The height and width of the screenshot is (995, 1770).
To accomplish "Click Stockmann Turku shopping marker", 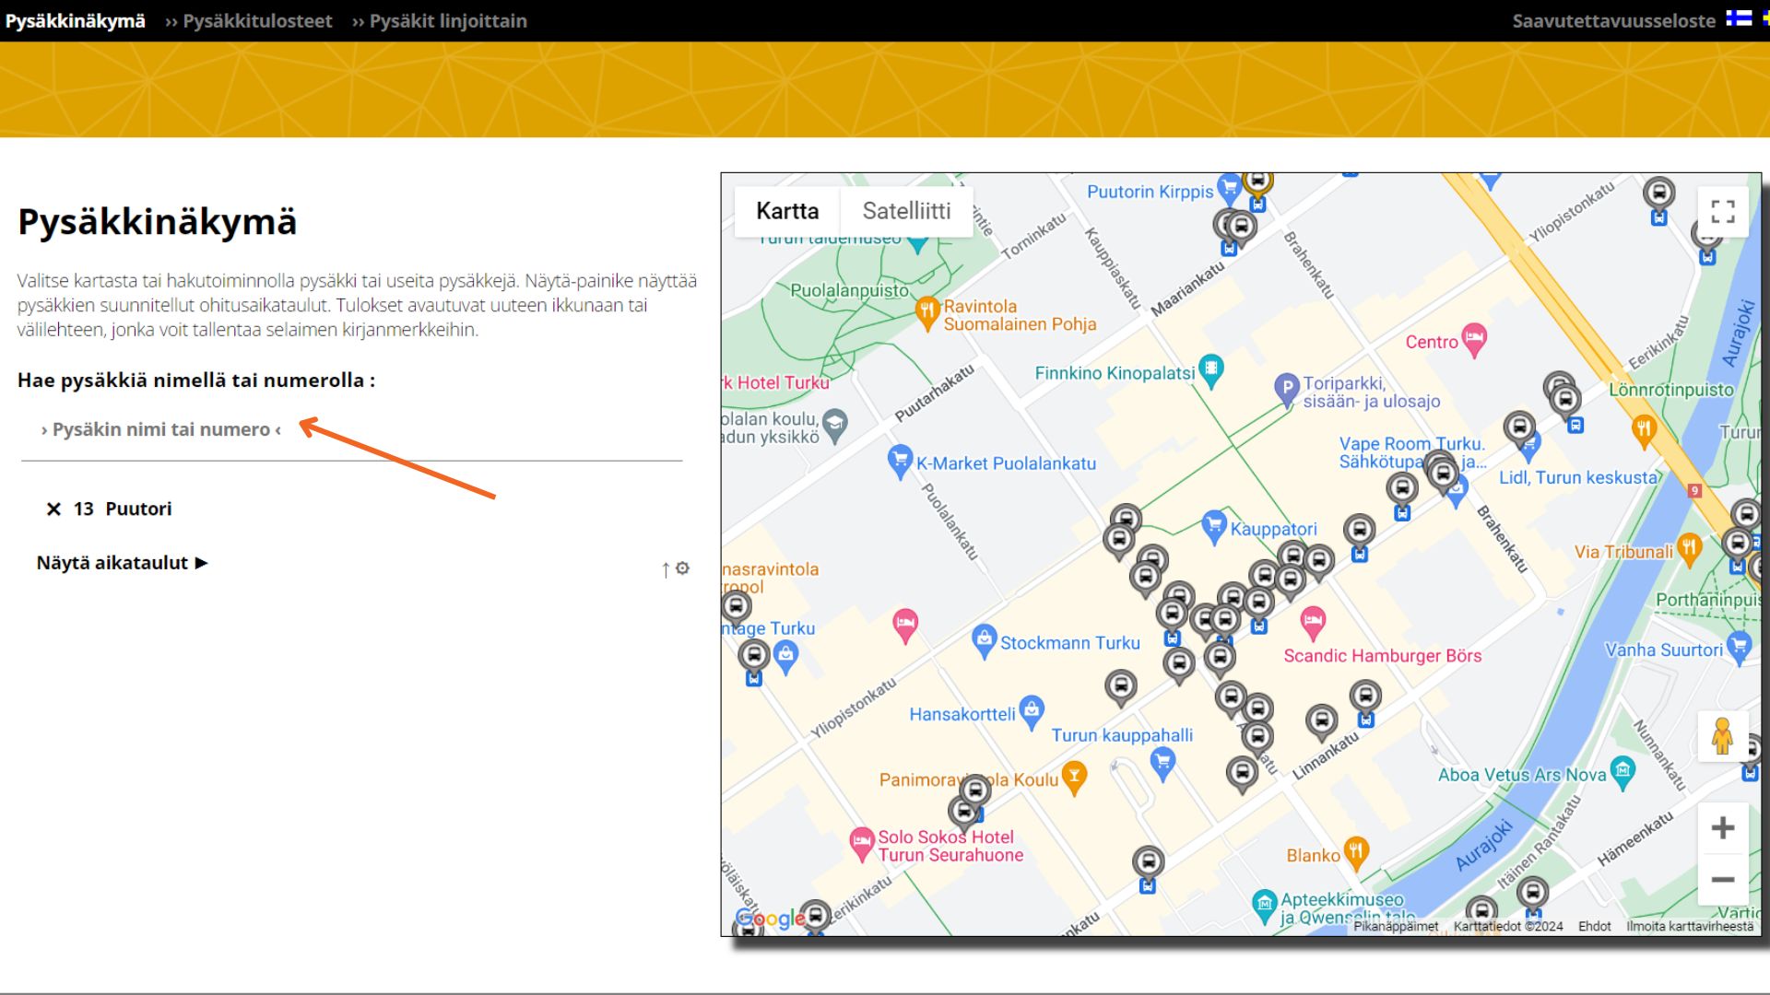I will pos(984,639).
